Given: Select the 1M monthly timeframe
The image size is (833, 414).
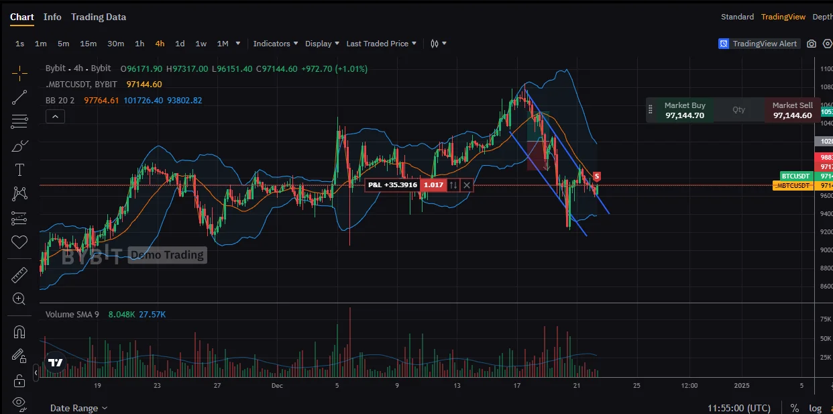Looking at the screenshot, I should click(223, 44).
